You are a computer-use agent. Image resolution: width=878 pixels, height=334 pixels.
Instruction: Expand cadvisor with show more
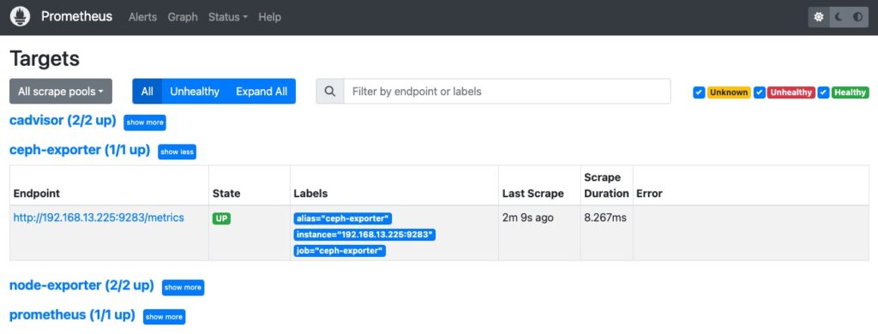pyautogui.click(x=145, y=122)
